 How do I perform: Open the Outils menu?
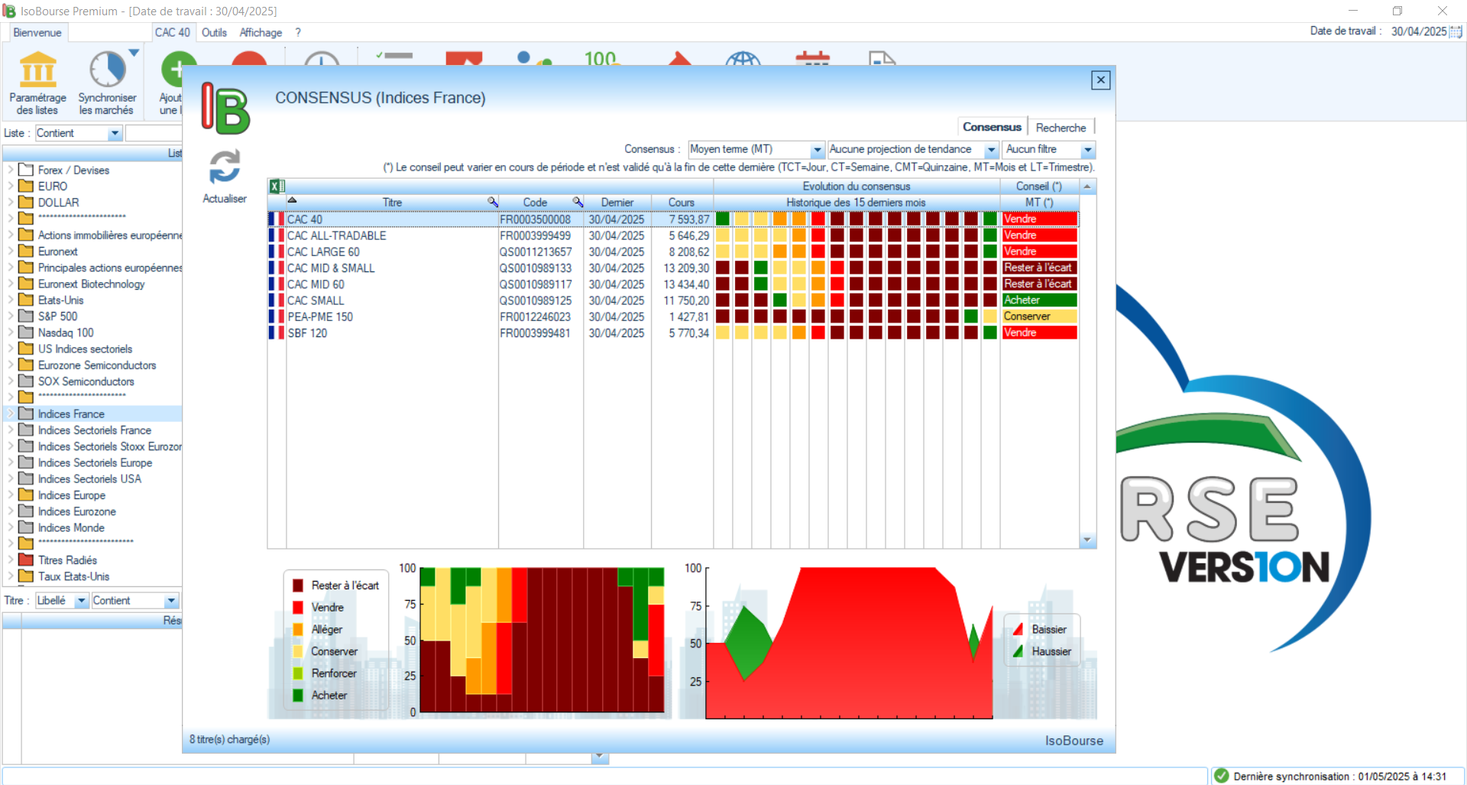214,32
